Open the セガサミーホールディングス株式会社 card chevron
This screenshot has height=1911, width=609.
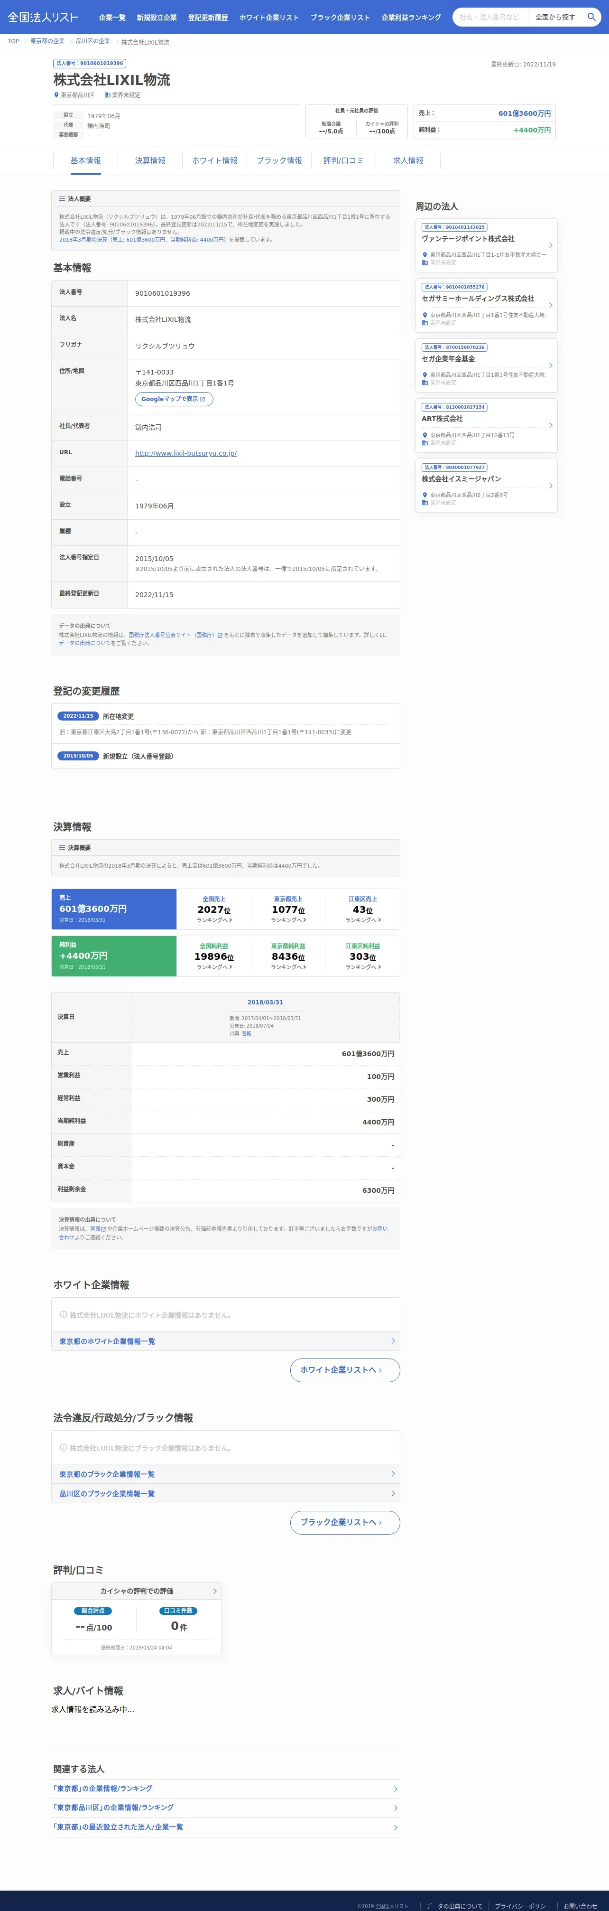click(x=551, y=306)
